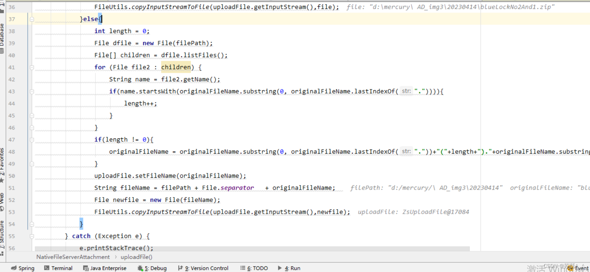Click the 'separator' field on line 51
This screenshot has width=590, height=272.
[x=237, y=188]
